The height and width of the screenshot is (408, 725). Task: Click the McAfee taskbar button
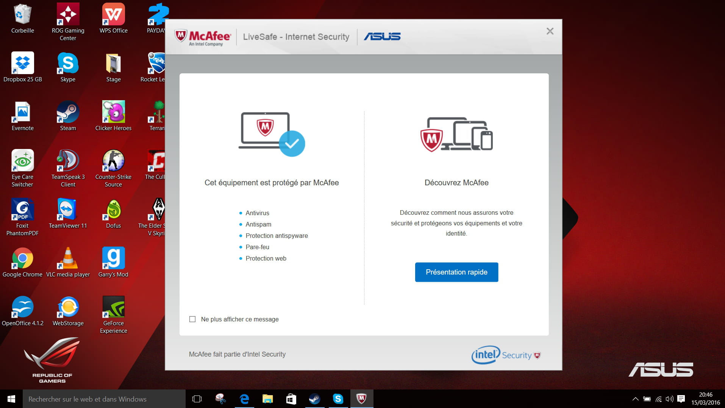pos(362,399)
